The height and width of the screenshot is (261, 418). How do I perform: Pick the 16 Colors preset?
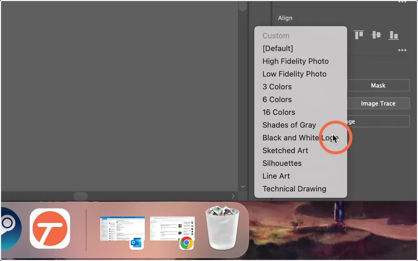click(x=301, y=112)
